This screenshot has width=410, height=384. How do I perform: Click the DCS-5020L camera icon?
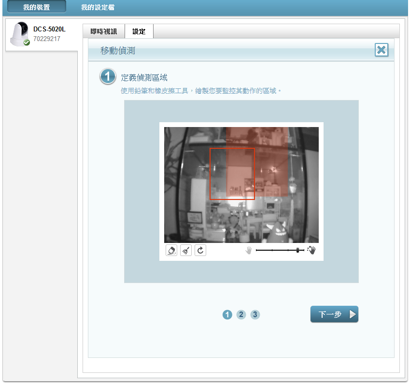[x=20, y=34]
